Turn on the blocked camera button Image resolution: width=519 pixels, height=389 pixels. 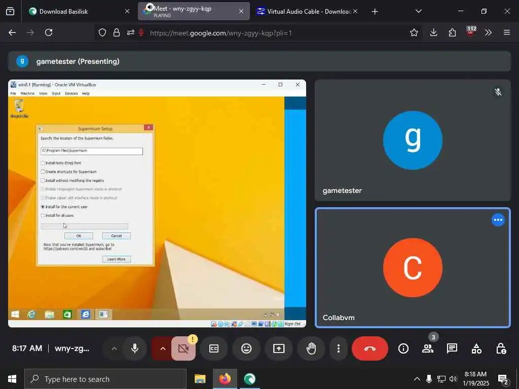pyautogui.click(x=183, y=348)
